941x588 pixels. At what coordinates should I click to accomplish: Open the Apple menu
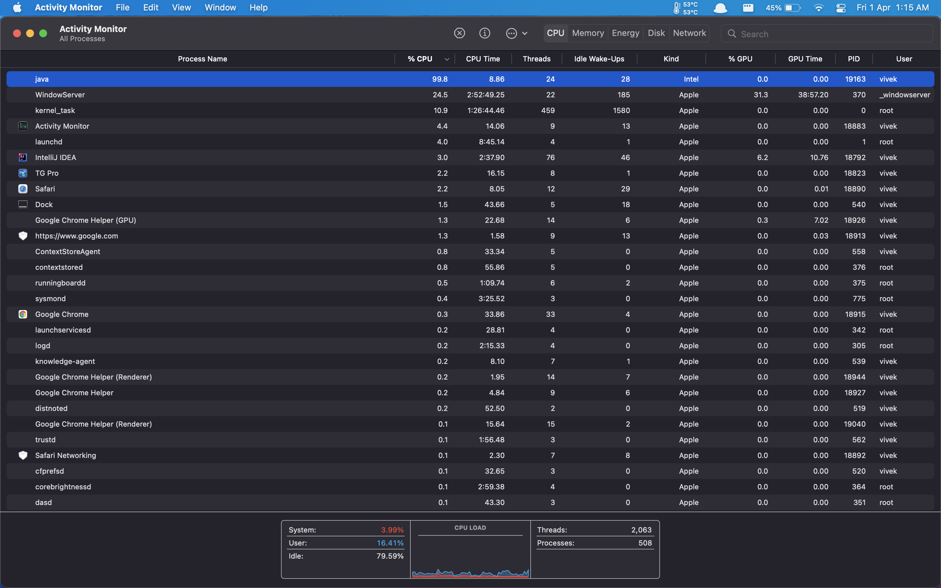point(18,8)
